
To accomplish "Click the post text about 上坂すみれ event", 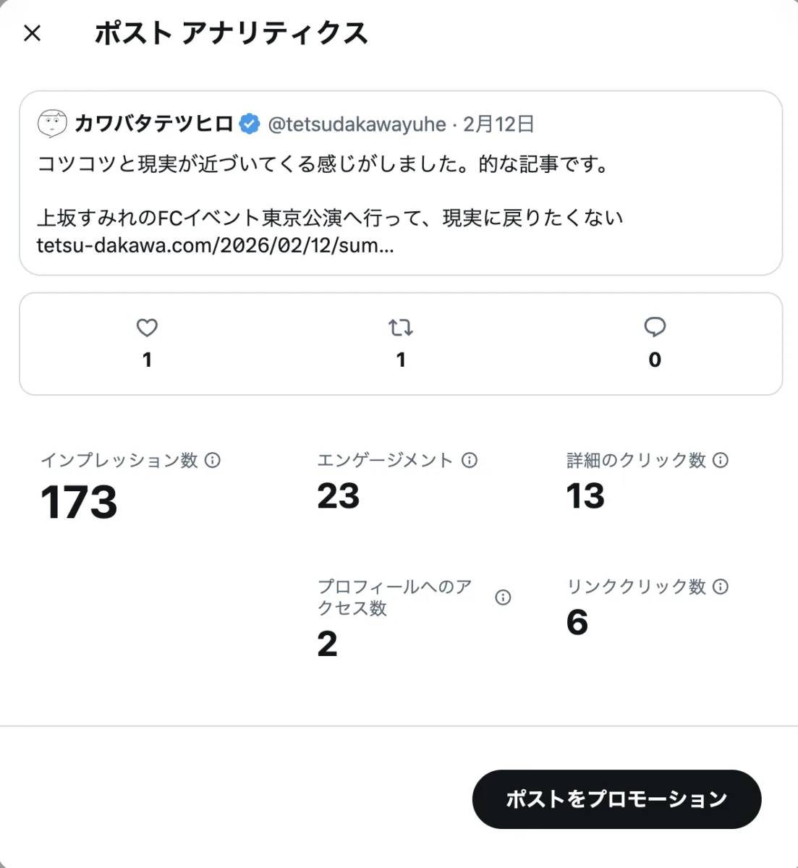I will [x=330, y=218].
